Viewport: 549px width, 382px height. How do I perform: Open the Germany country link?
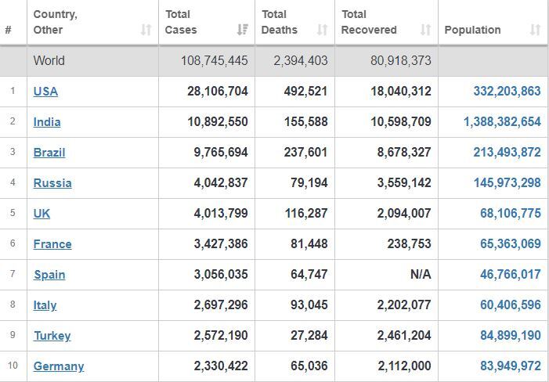[59, 366]
